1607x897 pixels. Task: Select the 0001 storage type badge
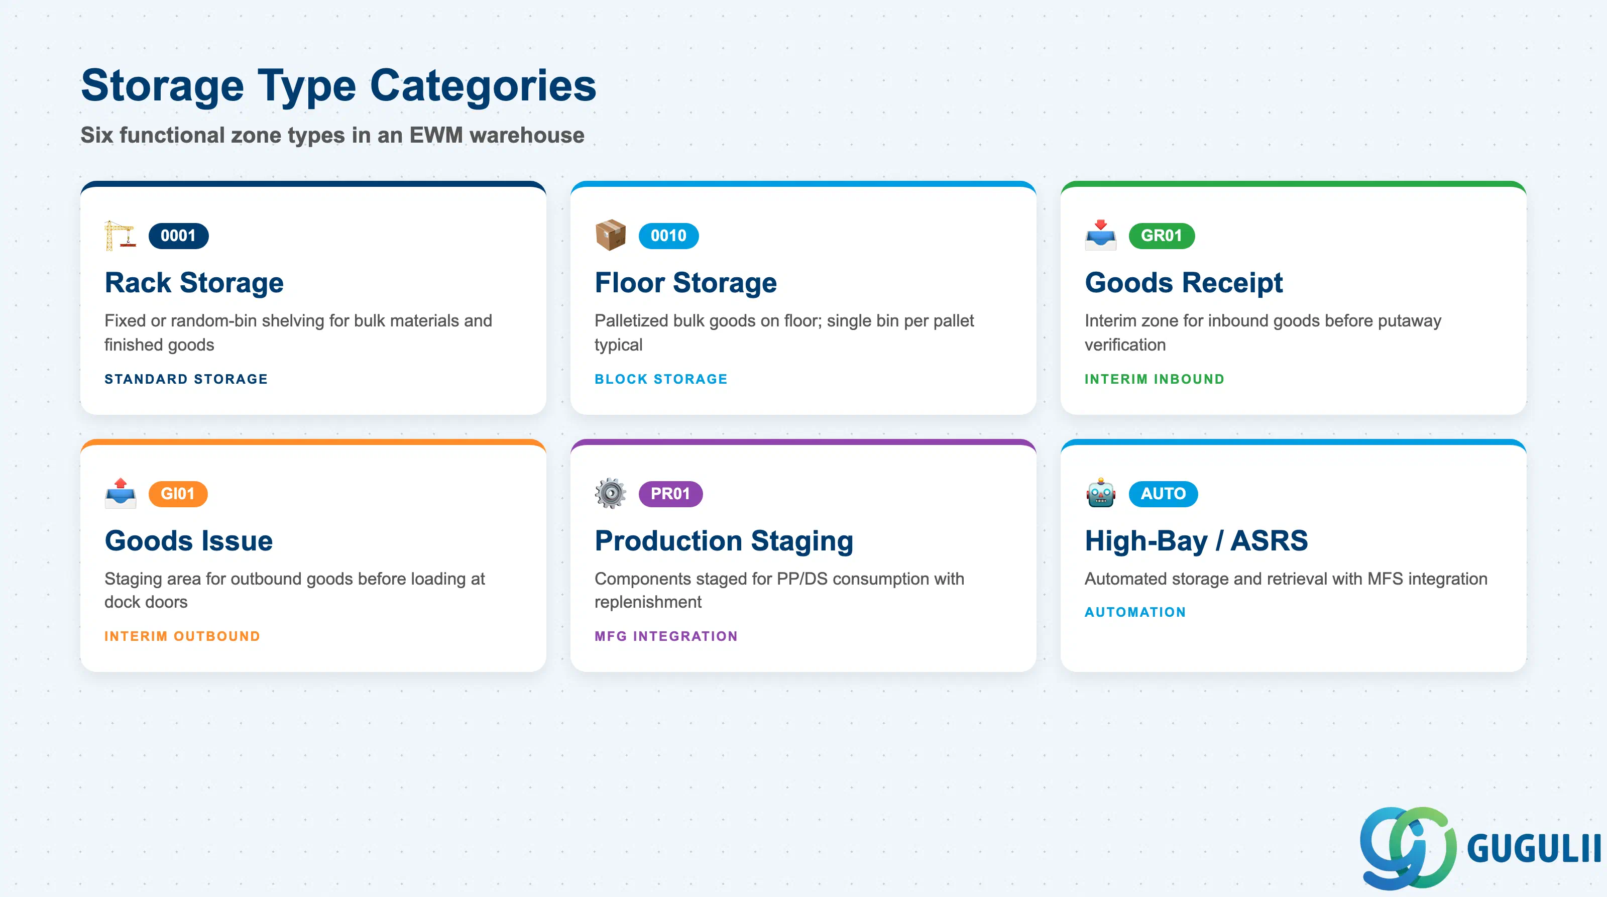point(178,236)
